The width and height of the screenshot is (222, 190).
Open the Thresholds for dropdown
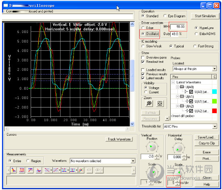pyautogui.click(x=215, y=126)
